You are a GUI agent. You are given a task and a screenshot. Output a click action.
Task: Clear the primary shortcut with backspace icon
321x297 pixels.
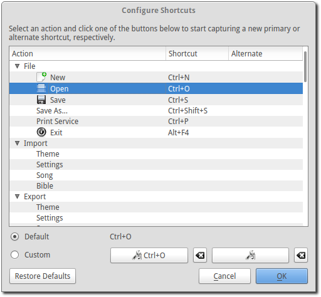tap(200, 255)
